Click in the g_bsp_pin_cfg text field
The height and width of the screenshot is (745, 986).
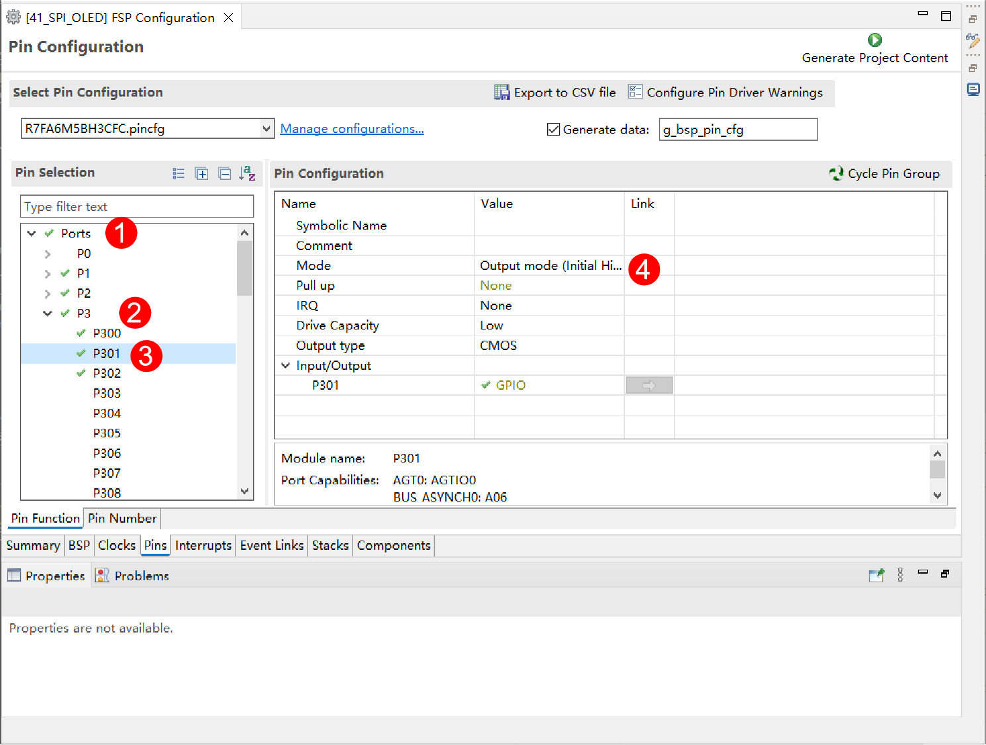pyautogui.click(x=738, y=130)
